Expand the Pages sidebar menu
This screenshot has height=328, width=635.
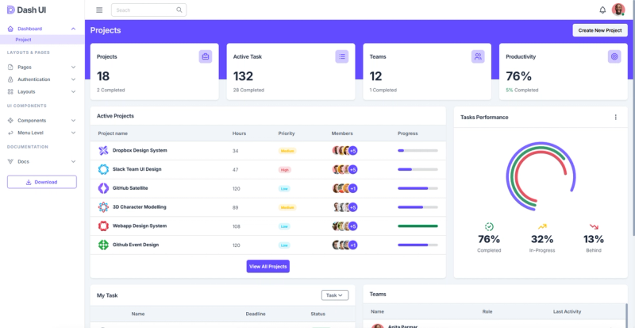(x=42, y=68)
